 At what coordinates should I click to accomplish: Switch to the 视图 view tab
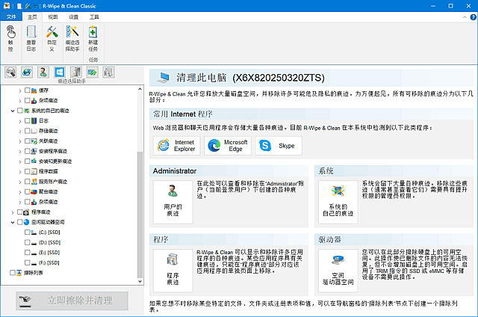tap(53, 16)
